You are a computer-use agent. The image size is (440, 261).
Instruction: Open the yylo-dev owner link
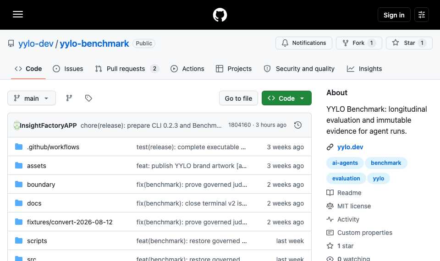click(36, 43)
